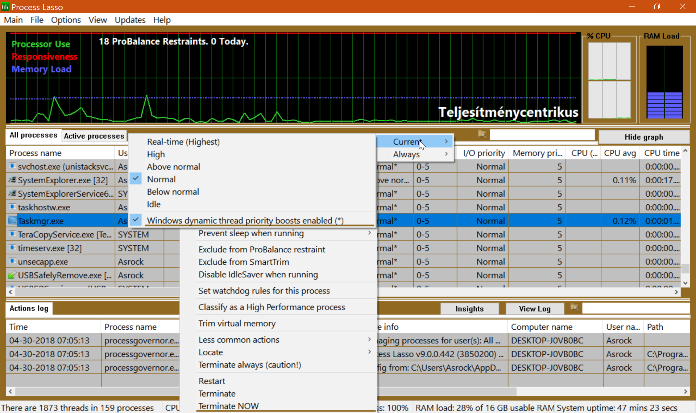This screenshot has width=696, height=413.
Task: Expand the Always priority submenu
Action: tap(415, 154)
